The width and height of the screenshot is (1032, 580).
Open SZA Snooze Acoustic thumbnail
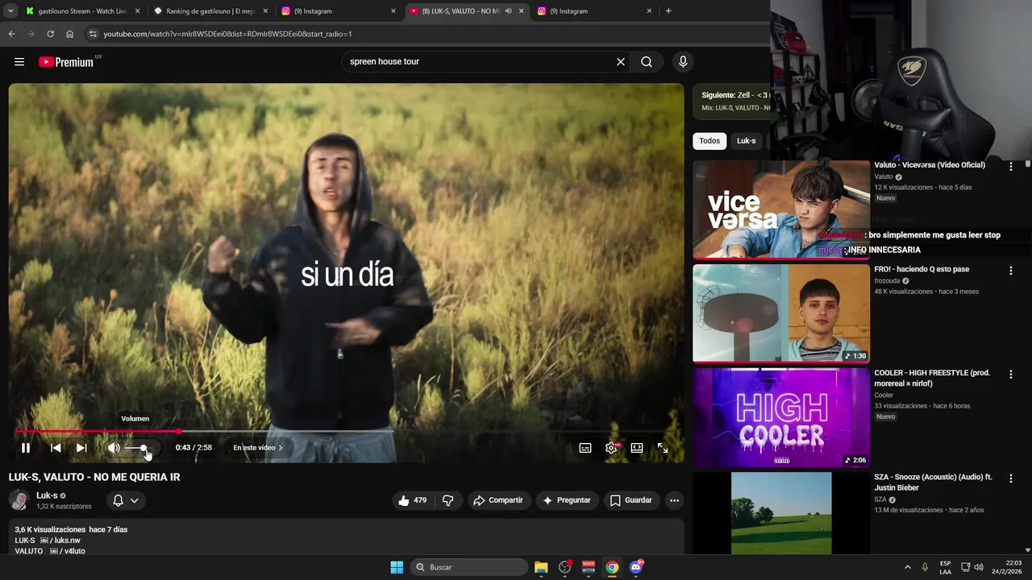point(781,513)
